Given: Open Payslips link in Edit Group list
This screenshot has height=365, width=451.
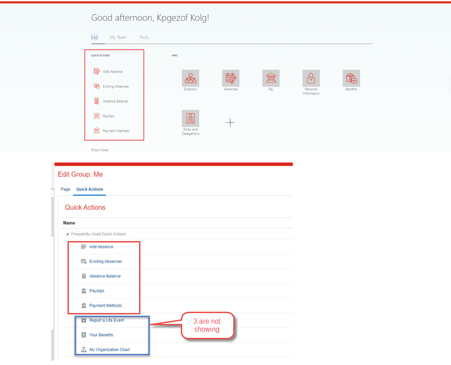Looking at the screenshot, I should [x=97, y=291].
